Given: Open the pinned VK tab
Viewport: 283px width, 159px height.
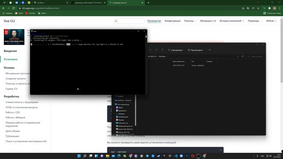Looking at the screenshot, I should 17,3.
